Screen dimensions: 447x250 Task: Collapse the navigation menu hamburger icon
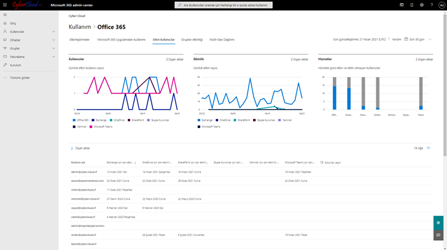(5, 15)
